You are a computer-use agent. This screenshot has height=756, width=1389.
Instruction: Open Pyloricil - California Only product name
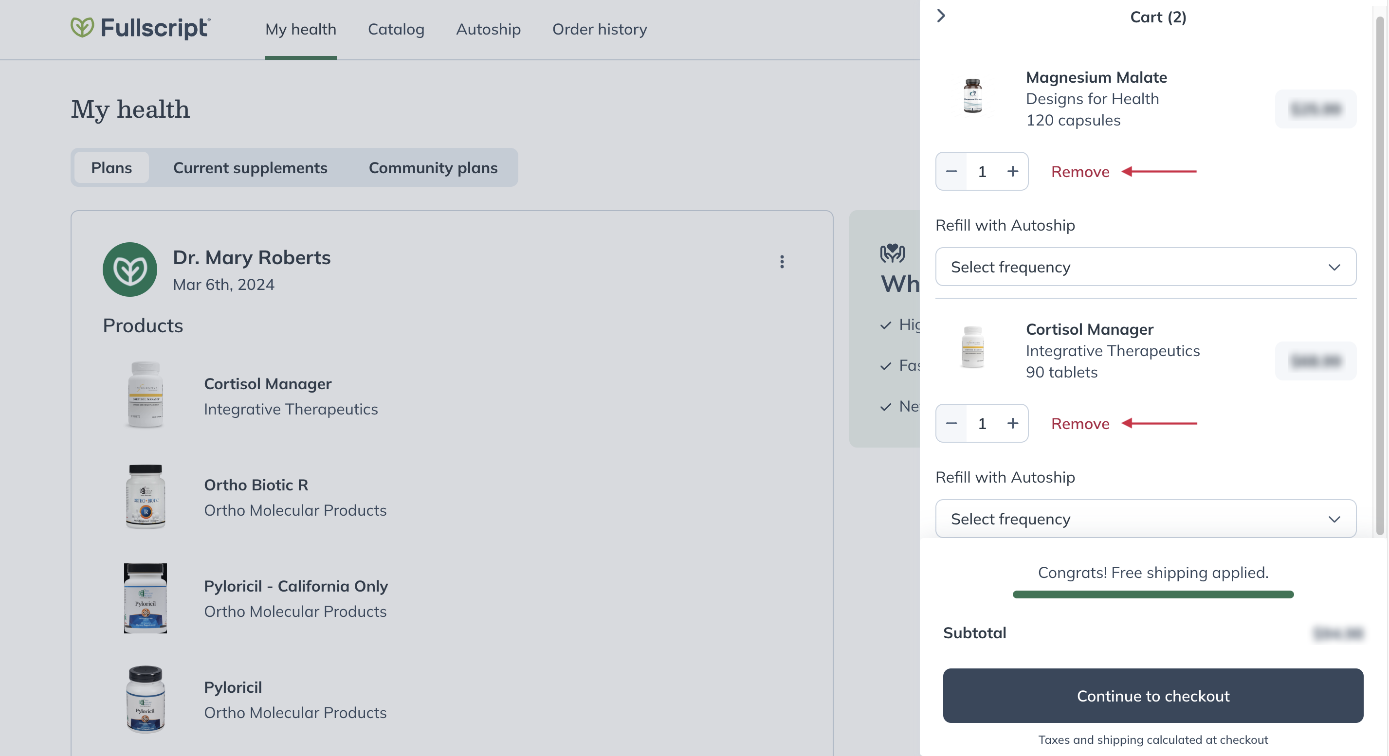tap(296, 586)
